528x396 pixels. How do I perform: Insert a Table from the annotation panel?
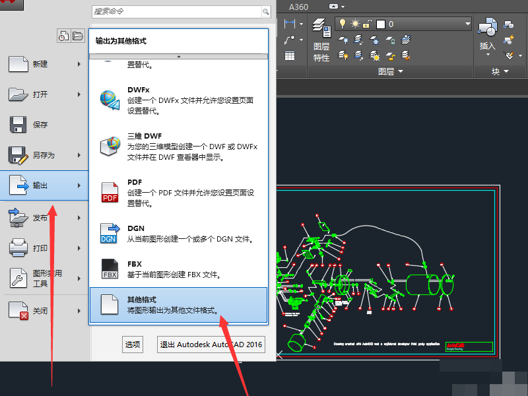pyautogui.click(x=290, y=55)
